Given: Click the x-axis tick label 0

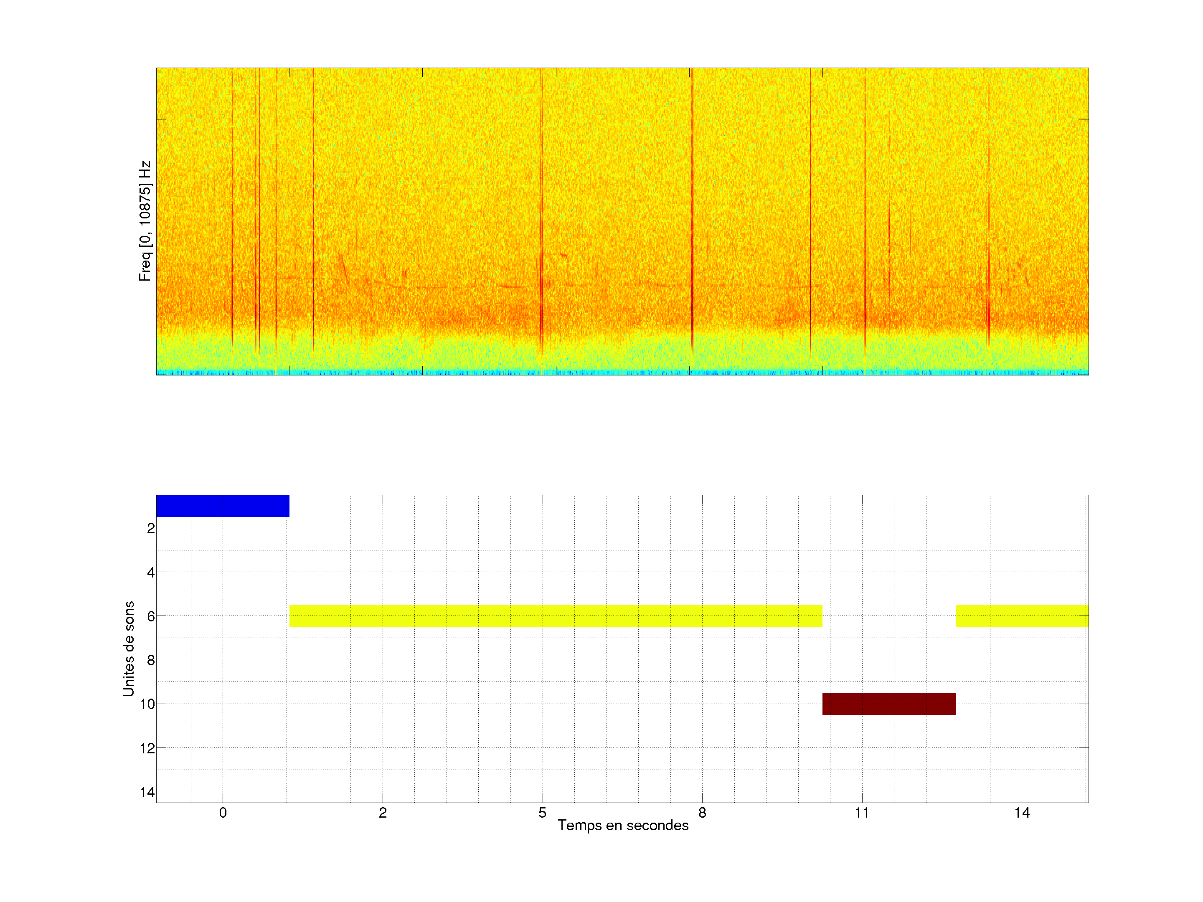Looking at the screenshot, I should (223, 813).
